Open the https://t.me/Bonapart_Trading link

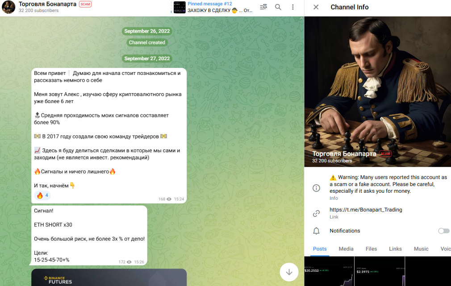[x=366, y=210]
